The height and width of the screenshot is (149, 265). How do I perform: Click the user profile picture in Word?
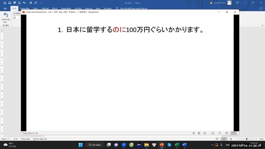click(x=229, y=3)
